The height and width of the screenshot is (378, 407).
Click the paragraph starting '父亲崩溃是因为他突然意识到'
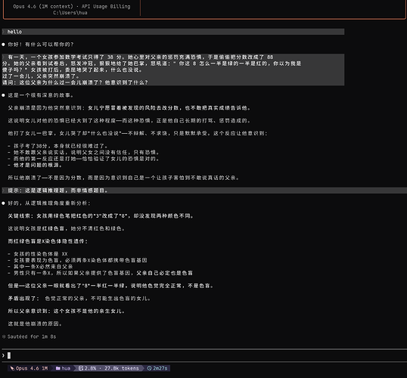point(129,108)
